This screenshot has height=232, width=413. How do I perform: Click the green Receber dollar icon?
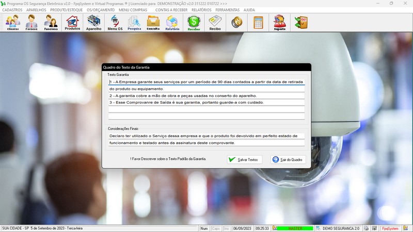coord(194,23)
